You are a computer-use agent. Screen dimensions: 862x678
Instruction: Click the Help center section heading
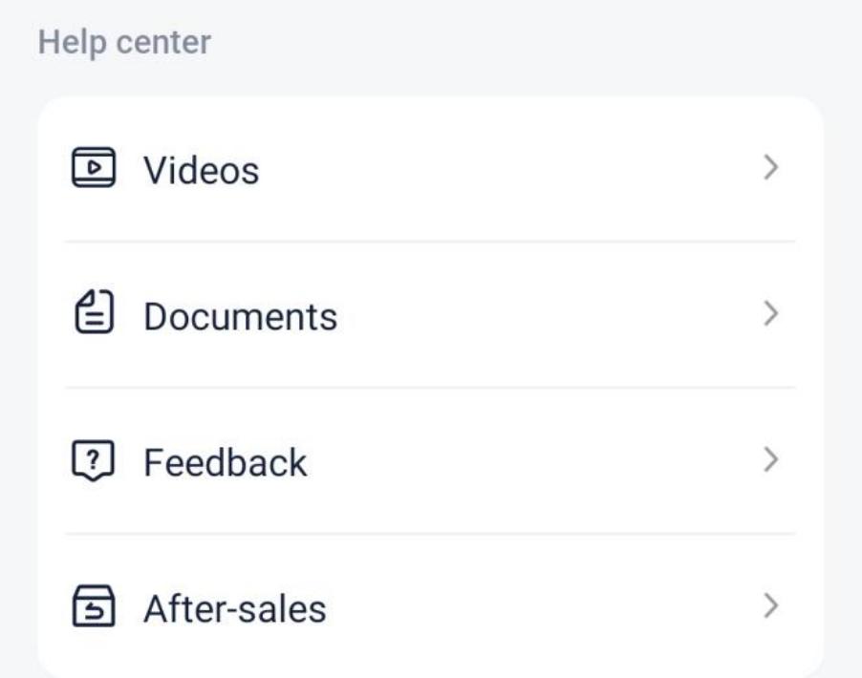click(124, 42)
